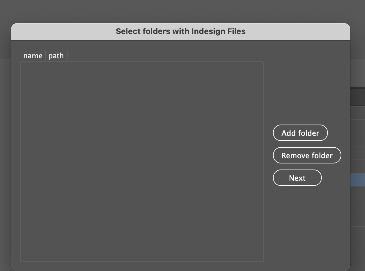Viewport: 365px width, 271px height.
Task: Click the header row space right of path column
Action: [165, 56]
